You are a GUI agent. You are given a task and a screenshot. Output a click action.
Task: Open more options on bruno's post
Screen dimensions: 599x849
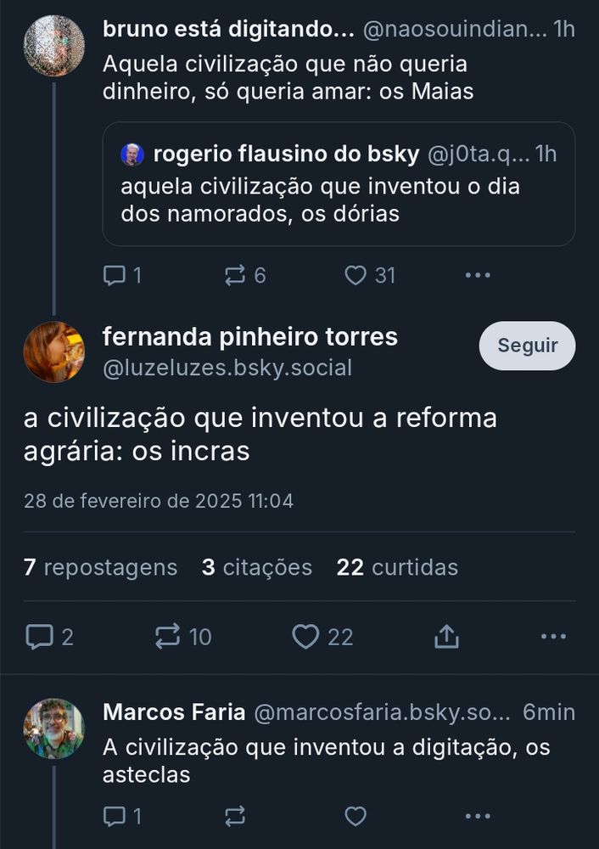478,275
